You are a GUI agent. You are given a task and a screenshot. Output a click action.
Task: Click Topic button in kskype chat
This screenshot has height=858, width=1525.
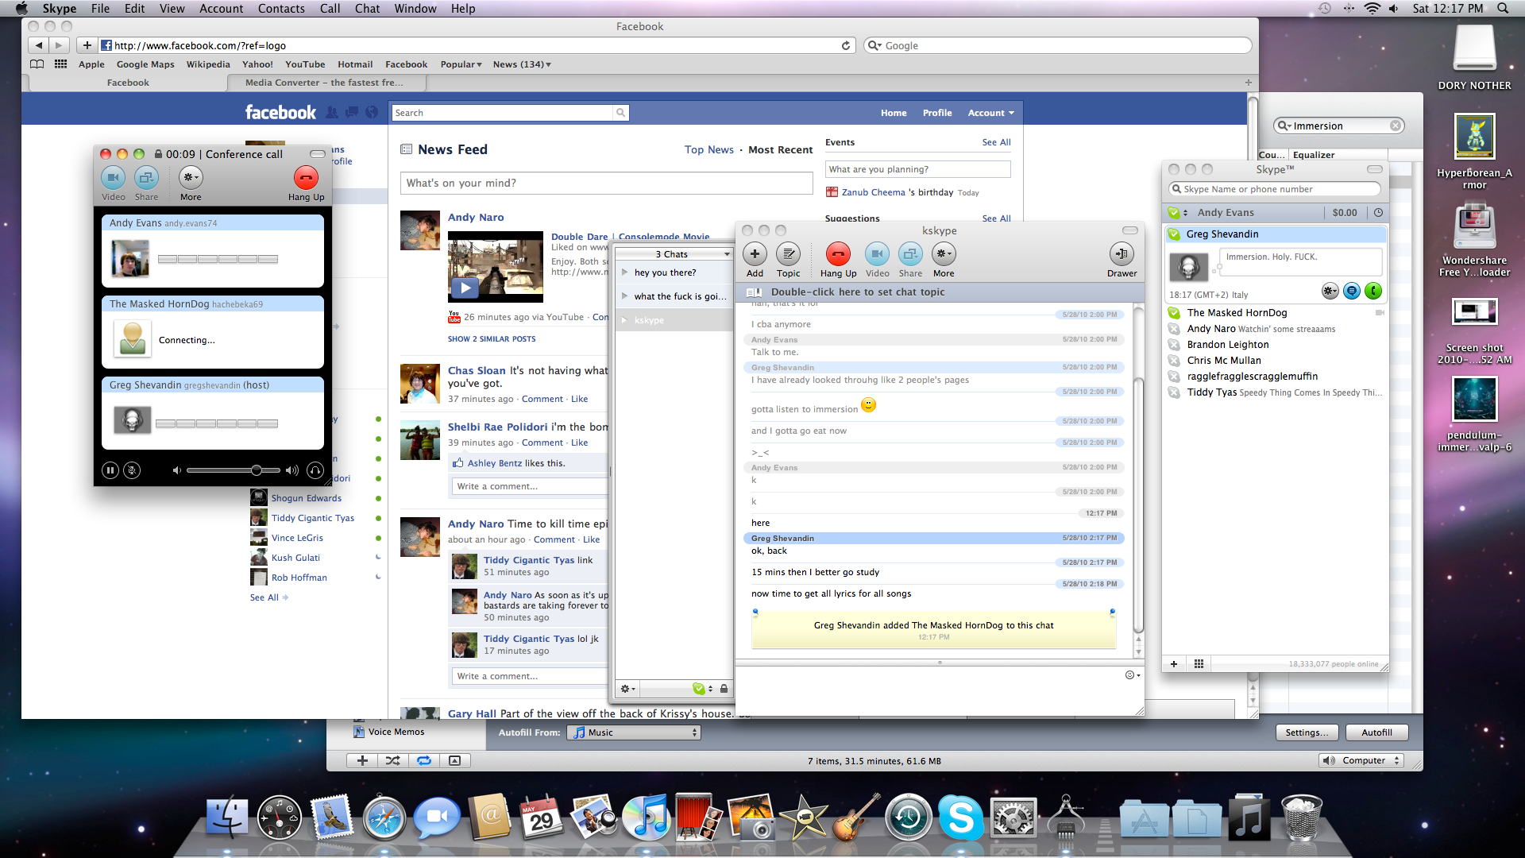(788, 254)
